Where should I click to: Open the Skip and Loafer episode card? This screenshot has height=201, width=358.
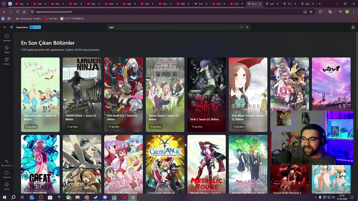(40, 95)
